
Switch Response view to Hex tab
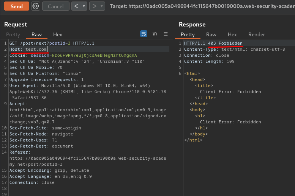pyautogui.click(x=232, y=34)
